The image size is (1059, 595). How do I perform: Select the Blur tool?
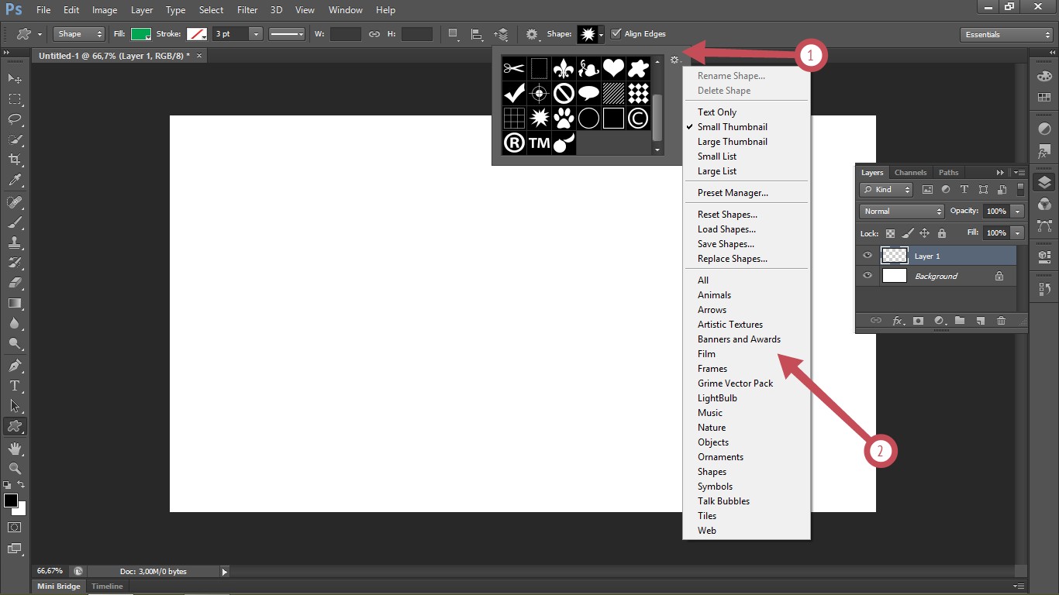point(15,323)
